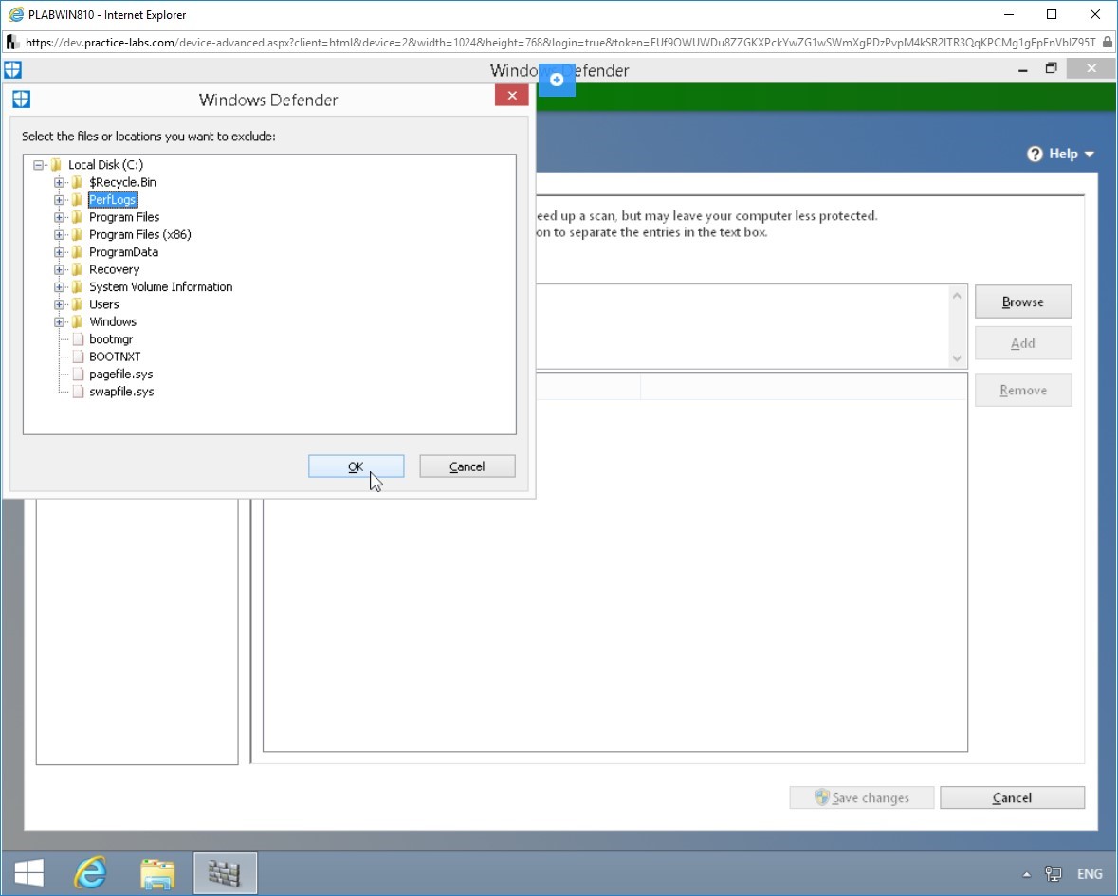The image size is (1118, 896).
Task: Select the Windows folder name
Action: (113, 322)
